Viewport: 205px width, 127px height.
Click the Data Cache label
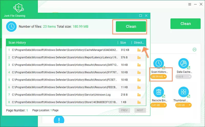184,72
